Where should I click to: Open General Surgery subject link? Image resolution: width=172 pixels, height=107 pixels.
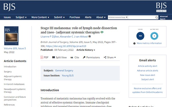point(64,71)
